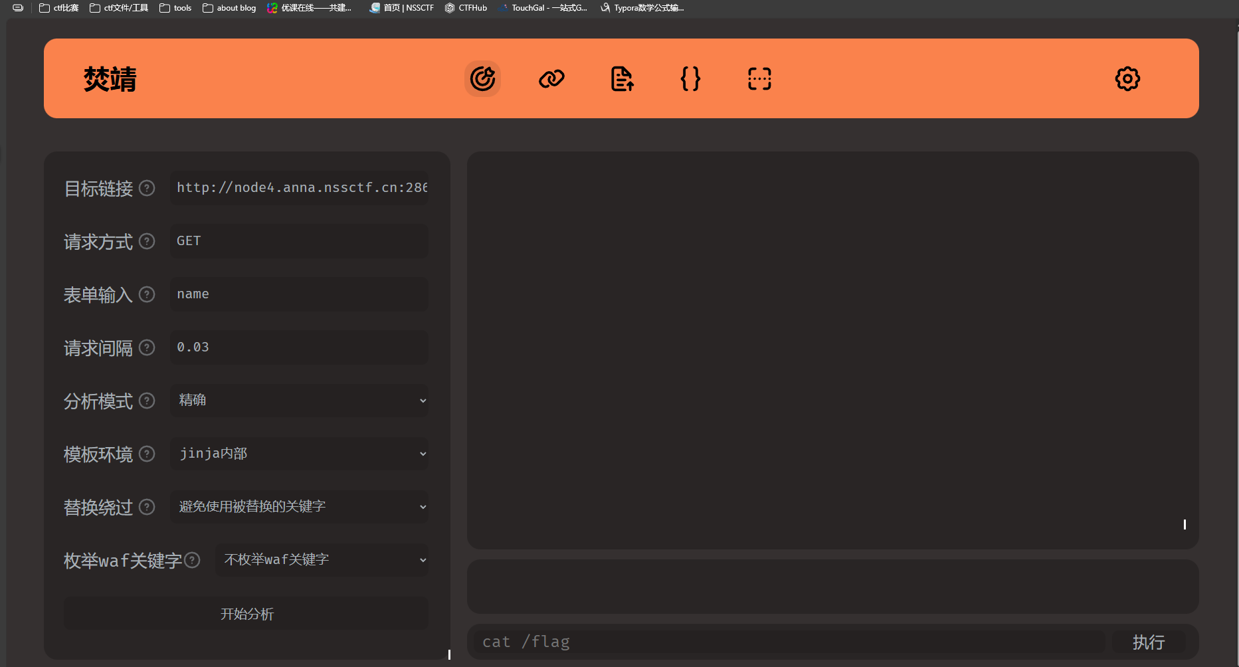Show help for 请求间隔
1239x667 pixels.
click(147, 347)
